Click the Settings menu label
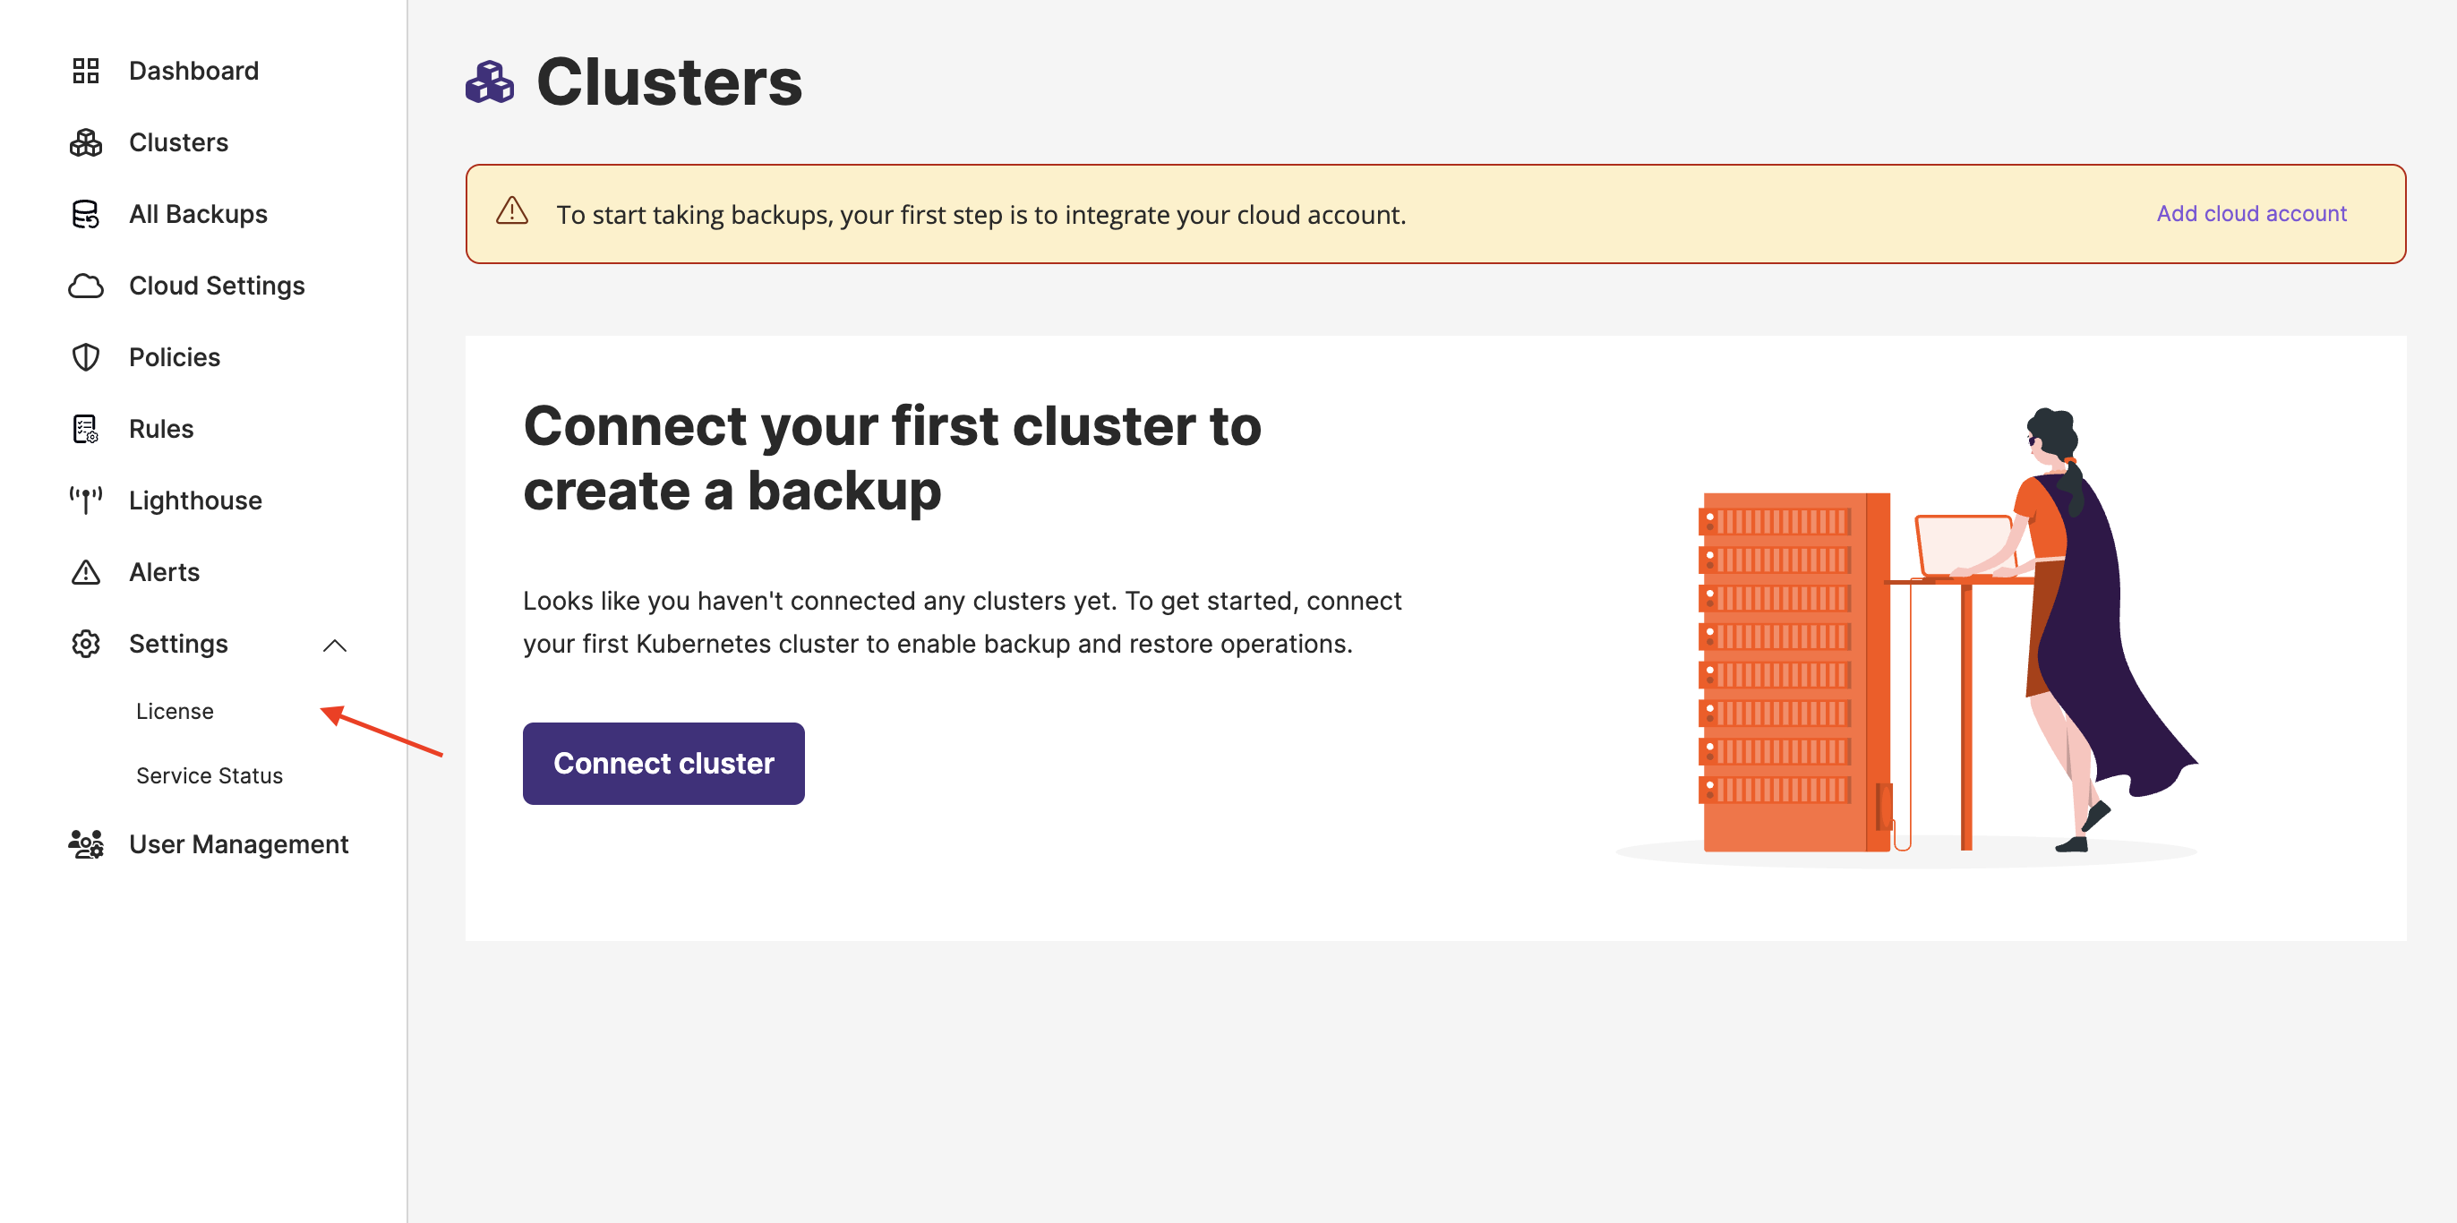The height and width of the screenshot is (1223, 2457). 178,643
